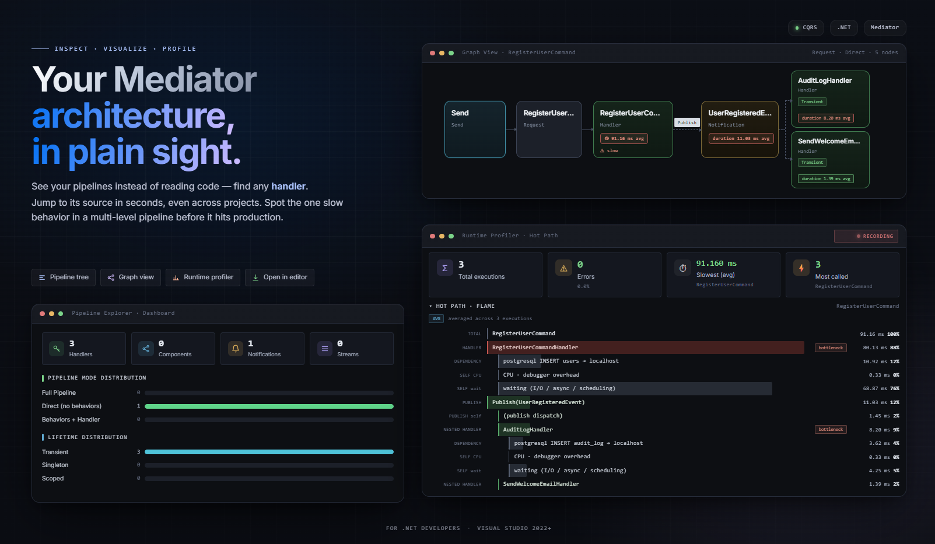Select postgresql INSERT audit_log row
This screenshot has height=544, width=935.
(664, 443)
